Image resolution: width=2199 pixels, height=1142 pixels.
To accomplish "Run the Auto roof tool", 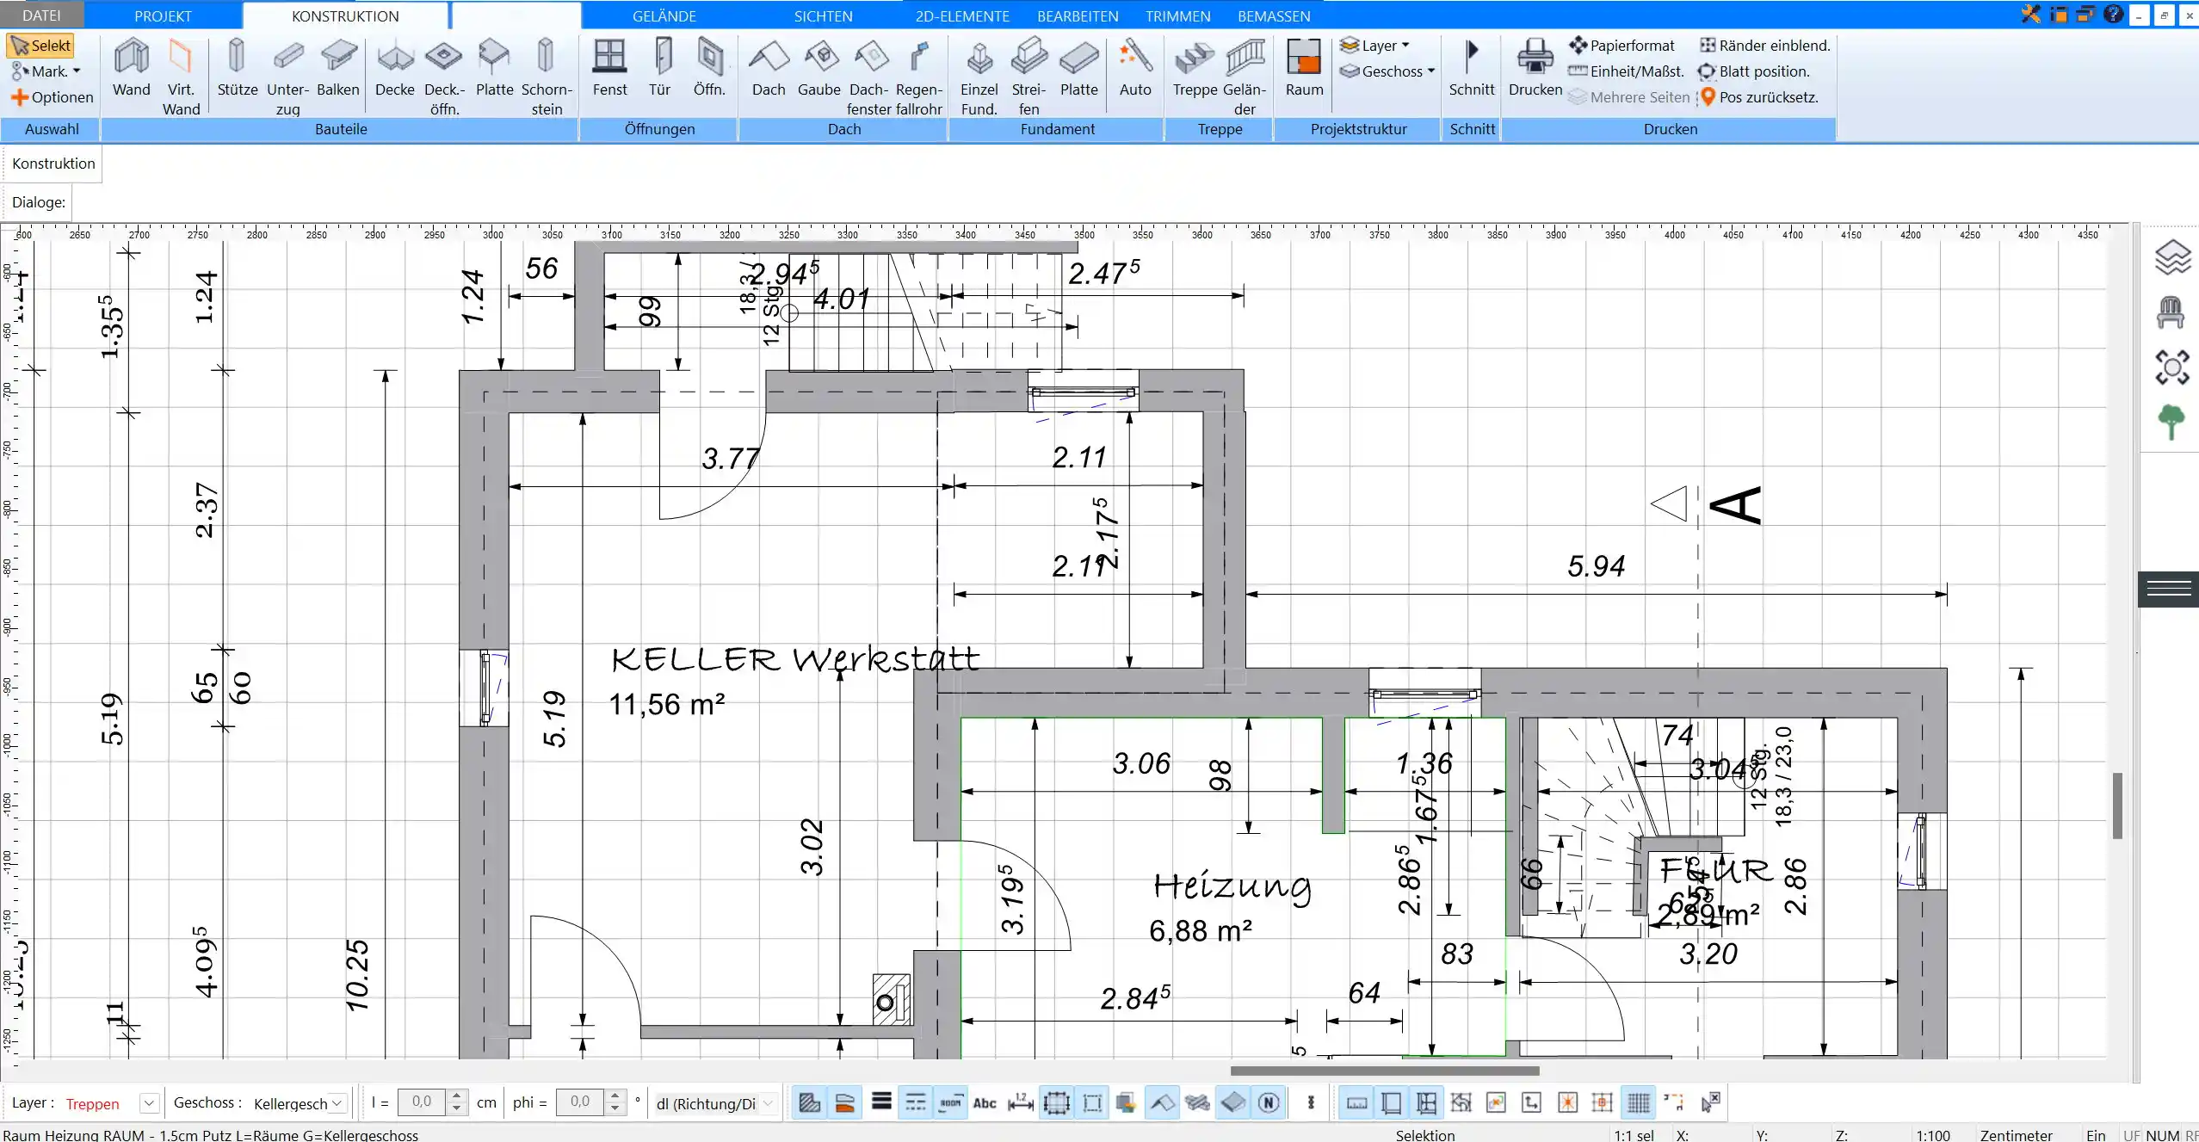I will coord(1134,69).
